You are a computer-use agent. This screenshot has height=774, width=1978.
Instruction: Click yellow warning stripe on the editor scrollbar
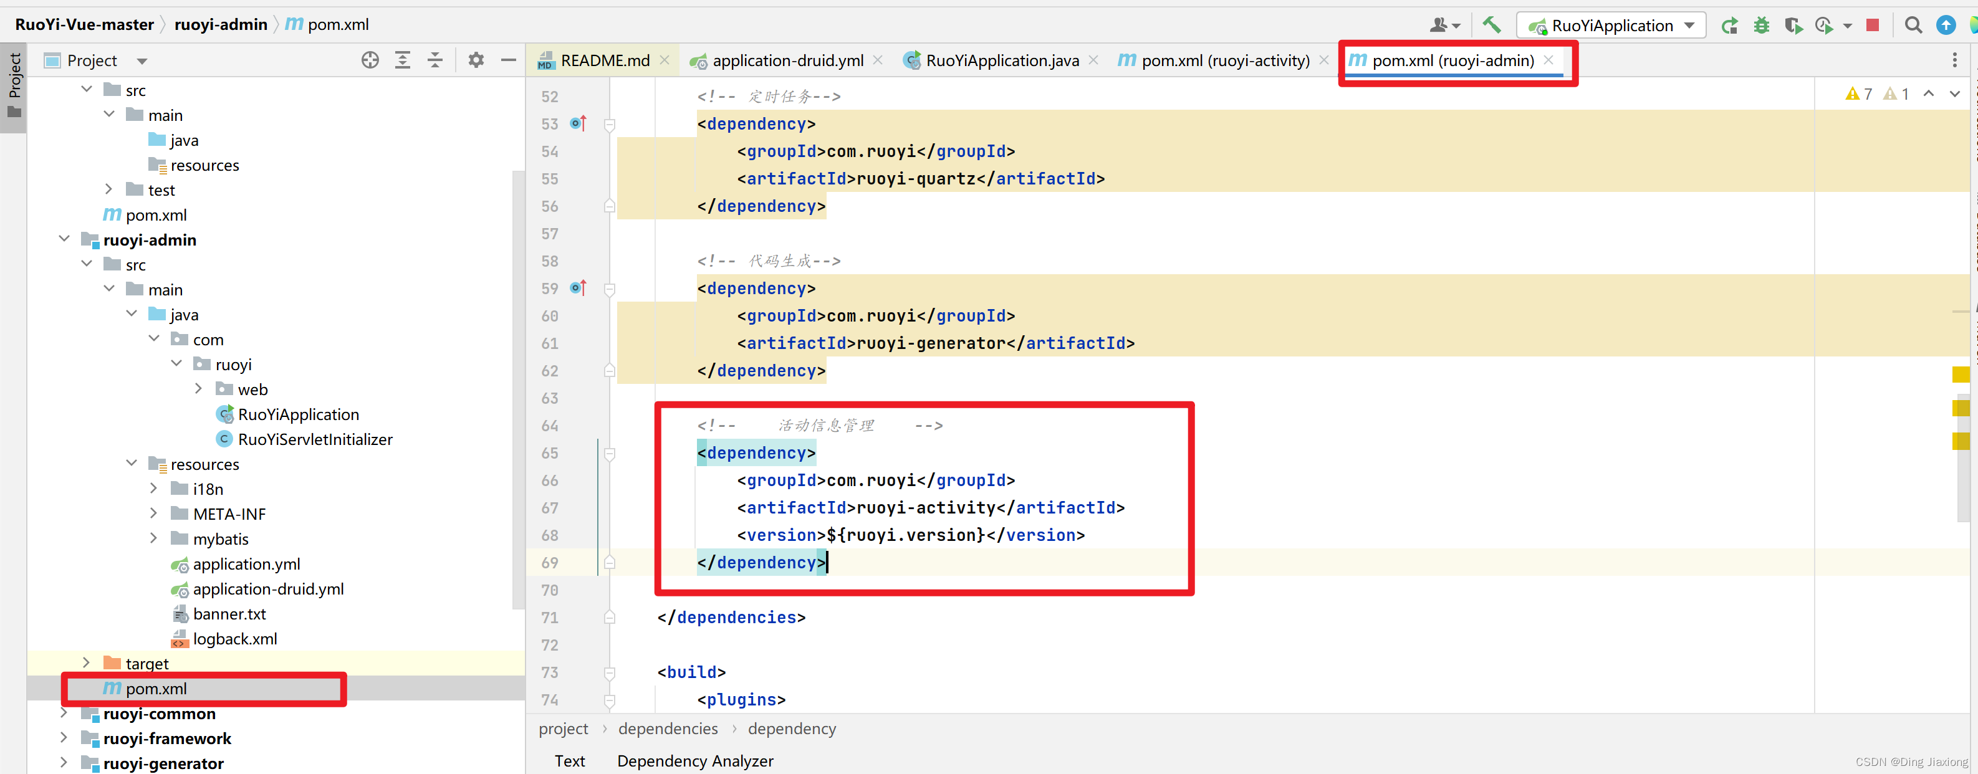[x=1959, y=375]
